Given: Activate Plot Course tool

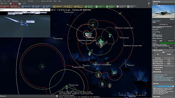Looking at the screenshot, I should tap(26, 7).
